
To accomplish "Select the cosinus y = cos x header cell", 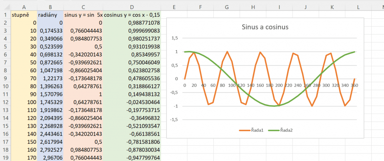I will click(132, 15).
